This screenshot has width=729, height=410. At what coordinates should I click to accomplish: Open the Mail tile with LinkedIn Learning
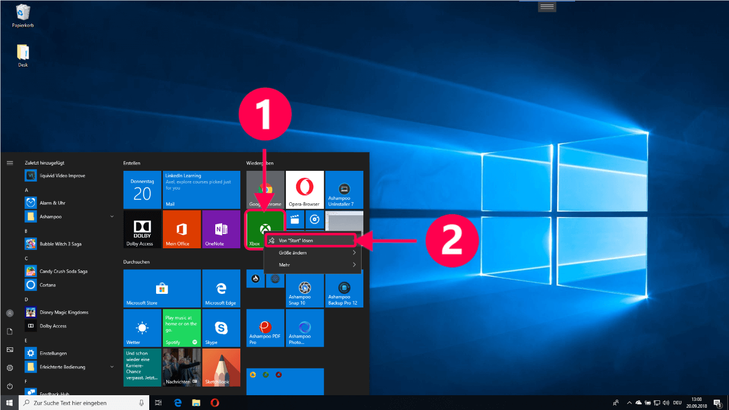pyautogui.click(x=201, y=190)
